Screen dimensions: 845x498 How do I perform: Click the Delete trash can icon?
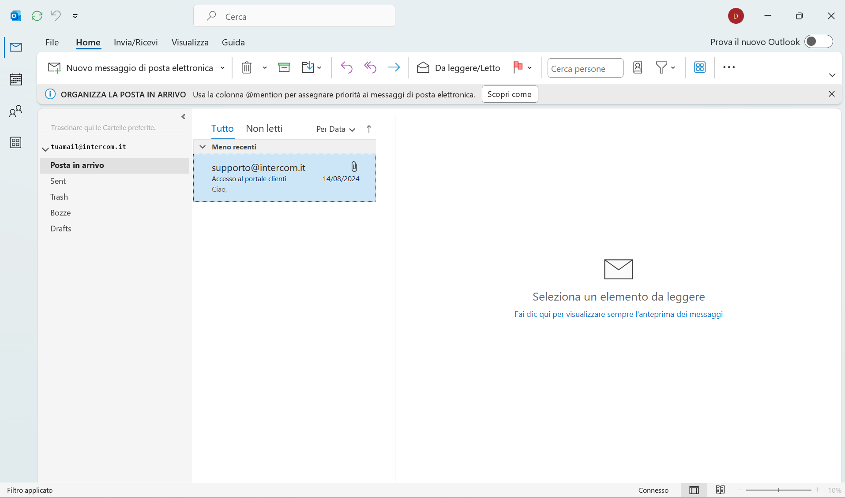[247, 67]
